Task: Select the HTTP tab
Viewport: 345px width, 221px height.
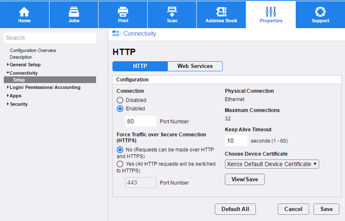Action: coord(140,66)
